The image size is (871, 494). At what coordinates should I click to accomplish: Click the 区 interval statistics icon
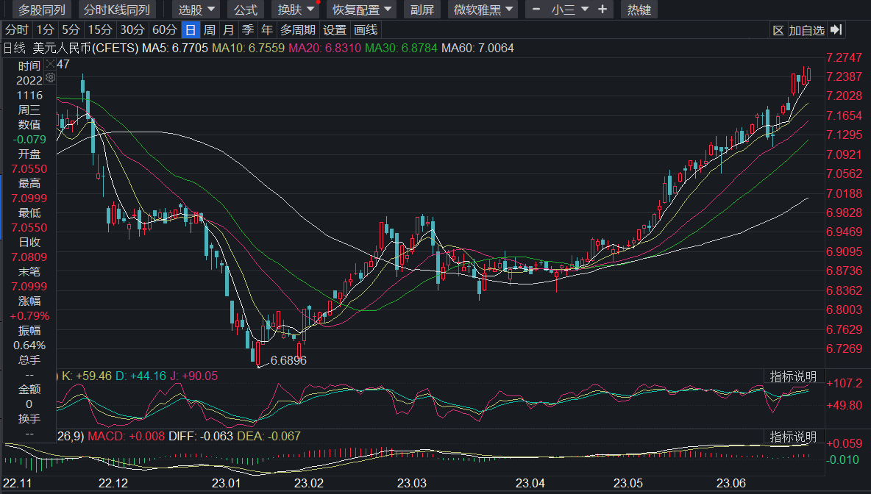coord(778,30)
